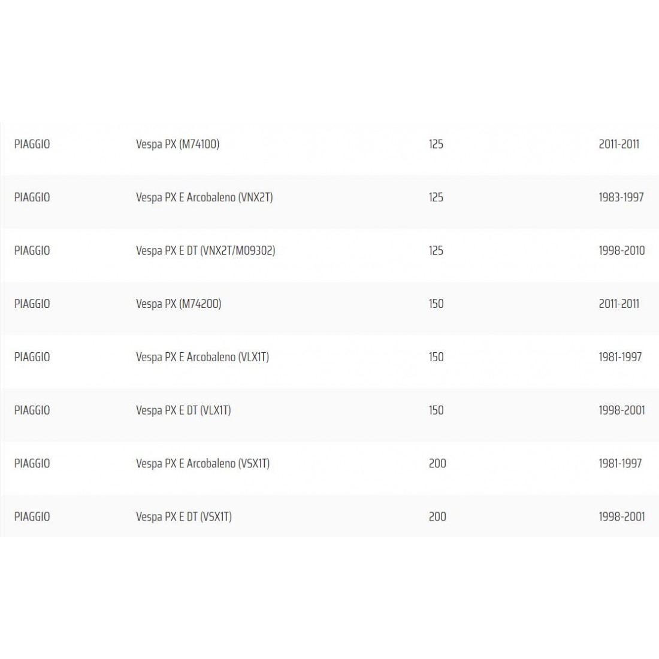Screen dimensions: 659x659
Task: Select the Vespa PX (M74200) model
Action: pos(179,304)
